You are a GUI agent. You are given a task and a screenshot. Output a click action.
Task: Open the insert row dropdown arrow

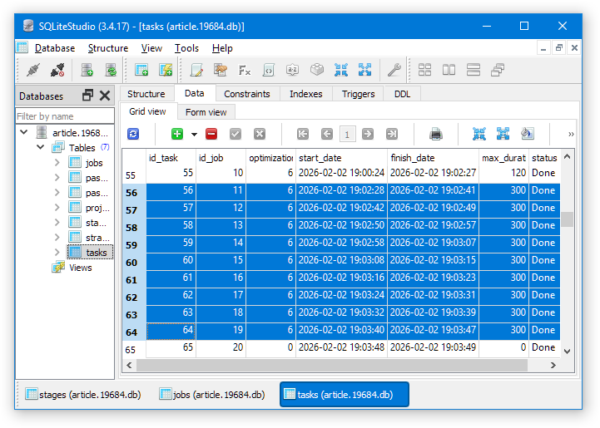[194, 134]
